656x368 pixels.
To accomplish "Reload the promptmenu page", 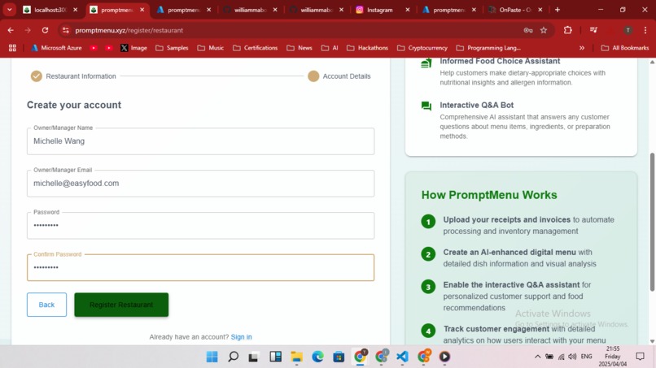I will pyautogui.click(x=46, y=30).
